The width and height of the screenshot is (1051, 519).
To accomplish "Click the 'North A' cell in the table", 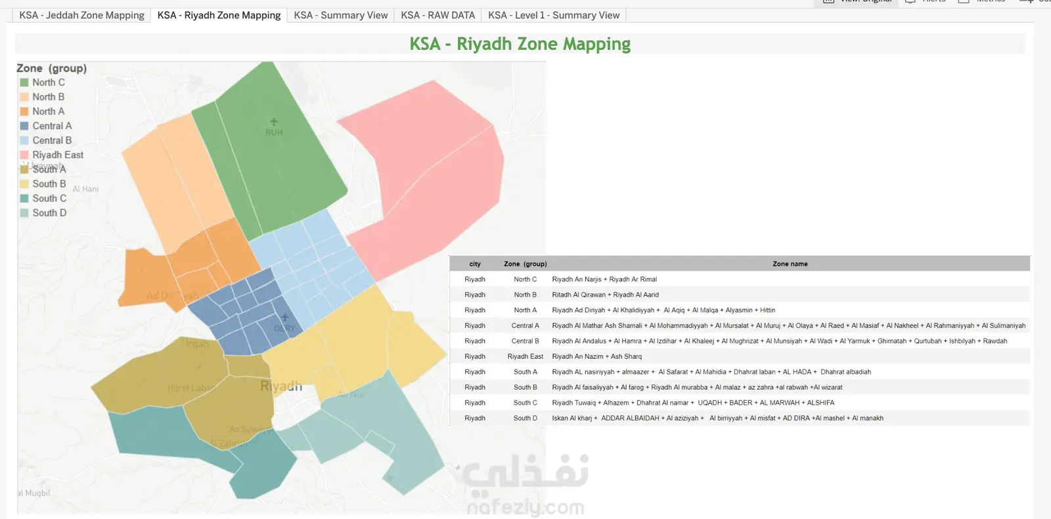I will click(x=525, y=310).
